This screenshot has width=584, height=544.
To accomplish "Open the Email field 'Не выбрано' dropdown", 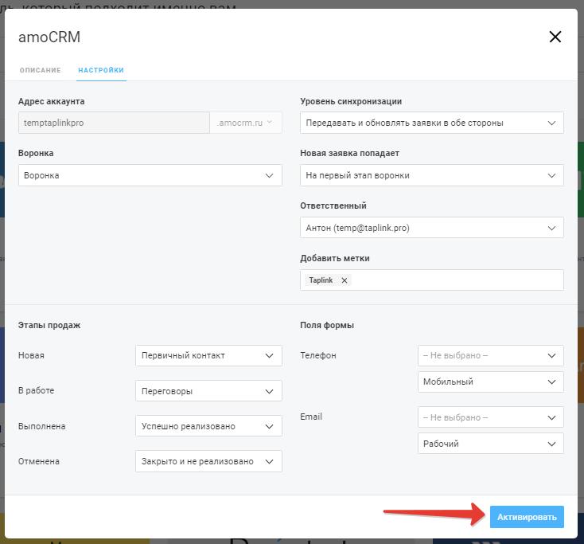I will (x=491, y=417).
